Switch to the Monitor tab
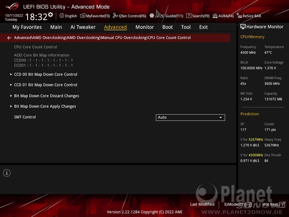 (144, 27)
